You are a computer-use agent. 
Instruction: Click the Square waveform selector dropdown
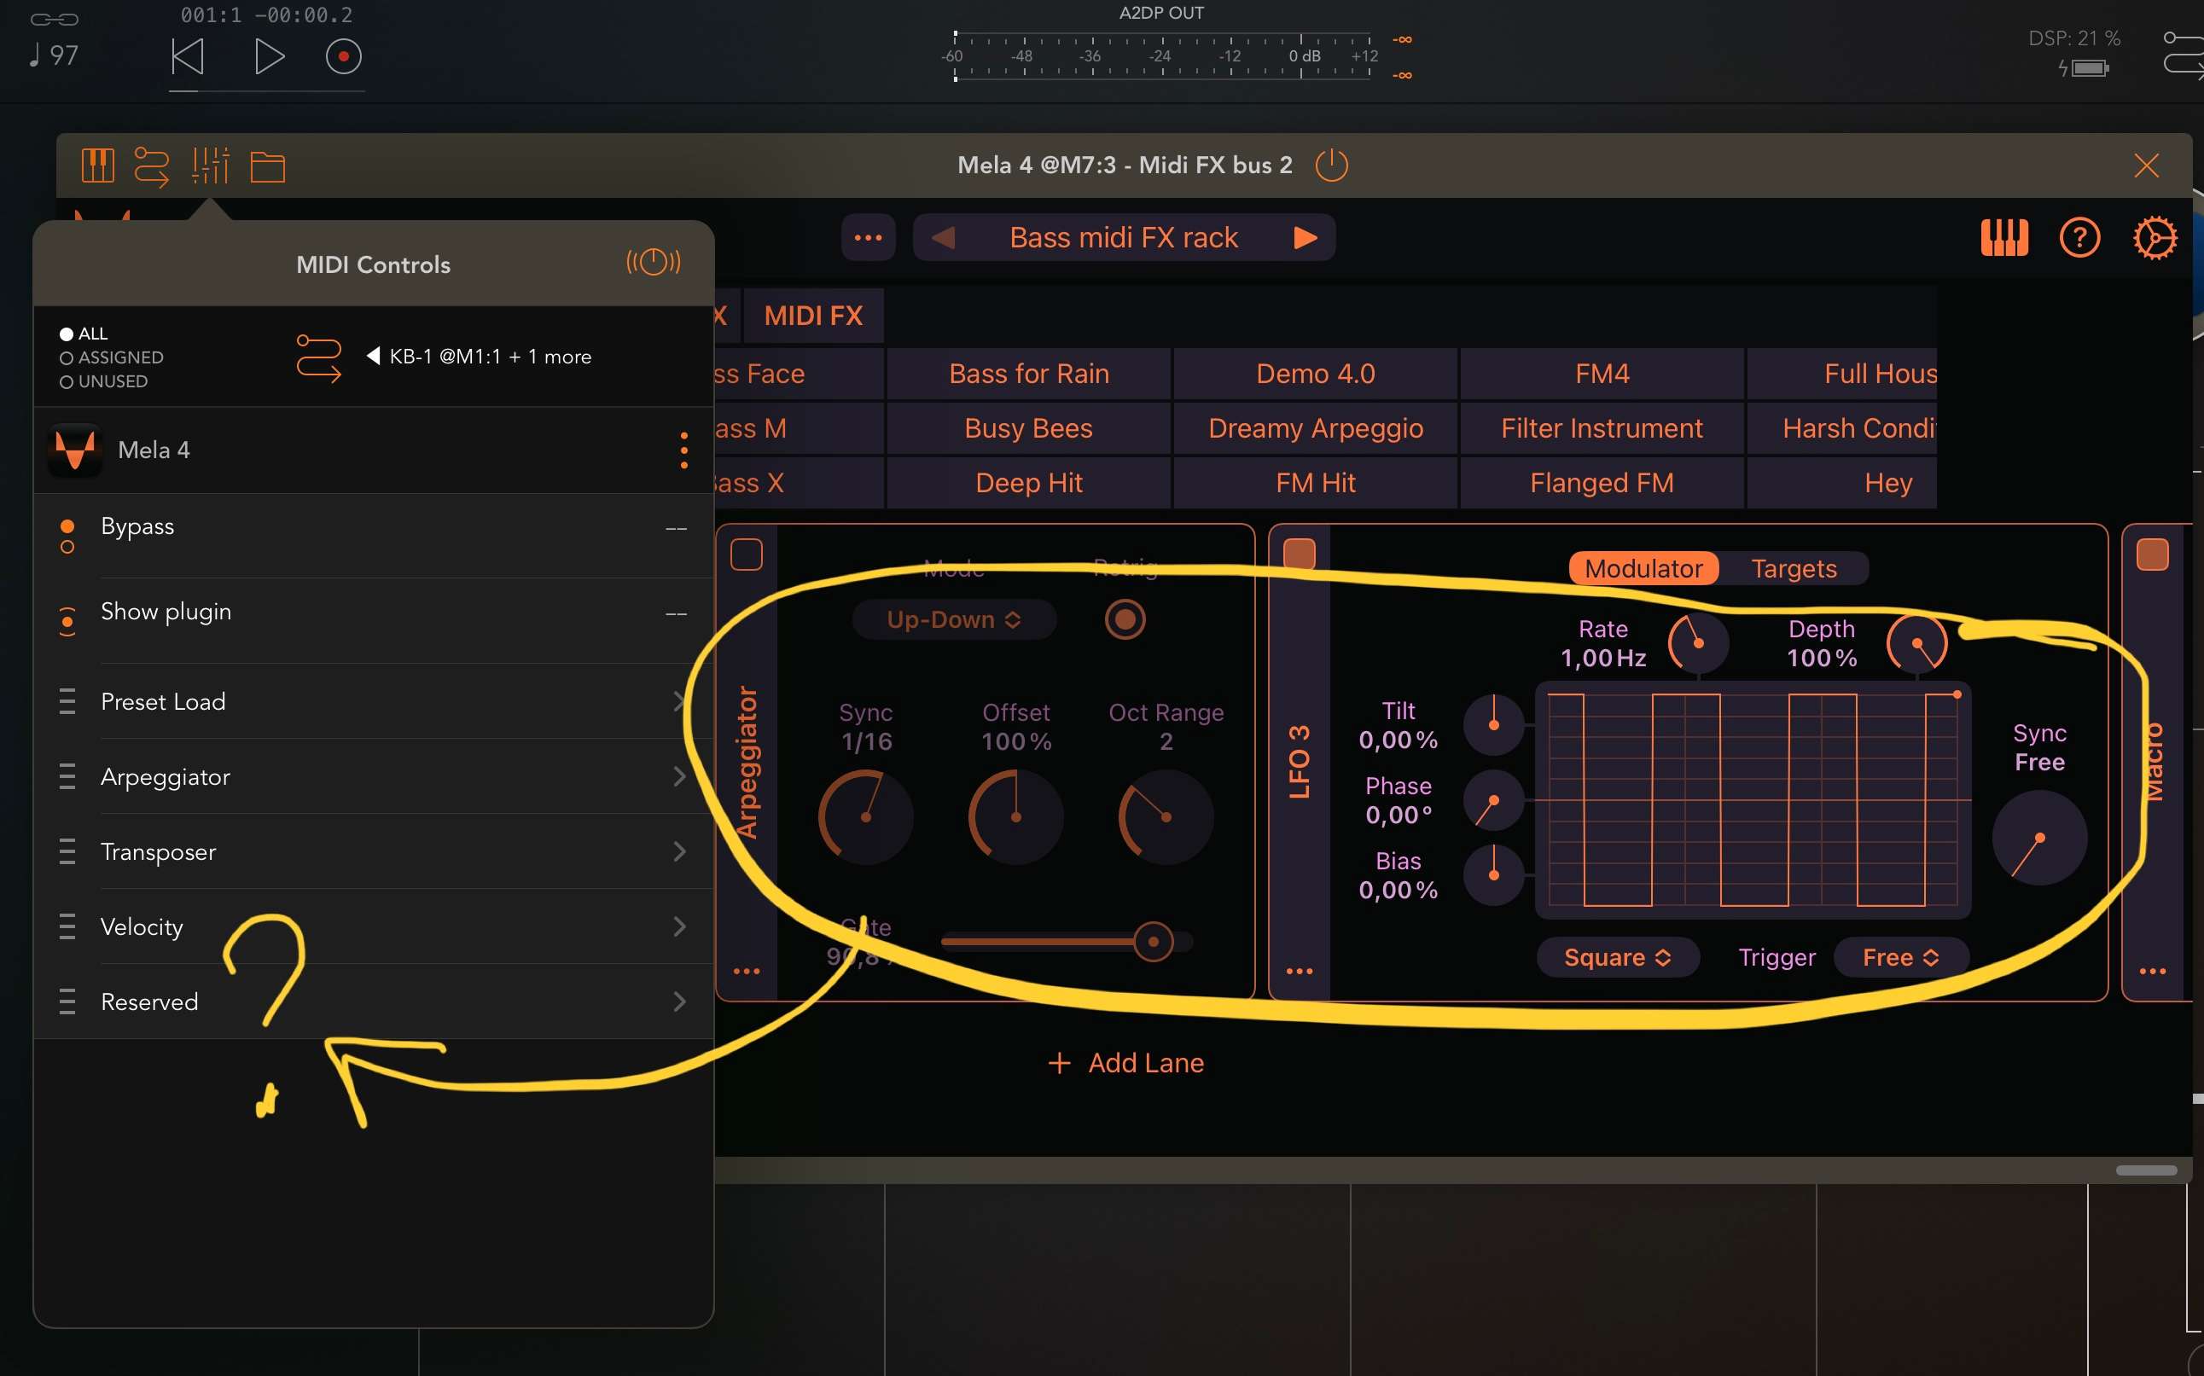[x=1611, y=957]
